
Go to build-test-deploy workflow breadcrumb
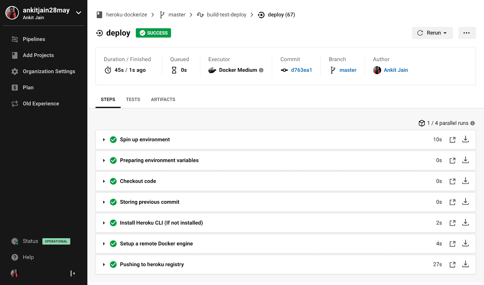click(226, 15)
